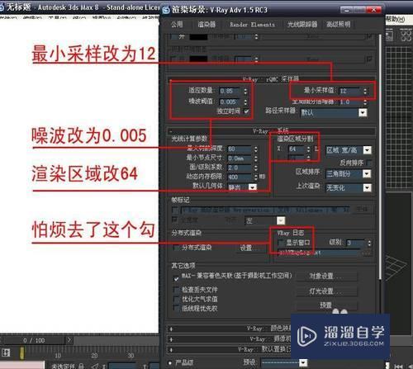Click the page icon left of four-circles icon

(x=389, y=35)
